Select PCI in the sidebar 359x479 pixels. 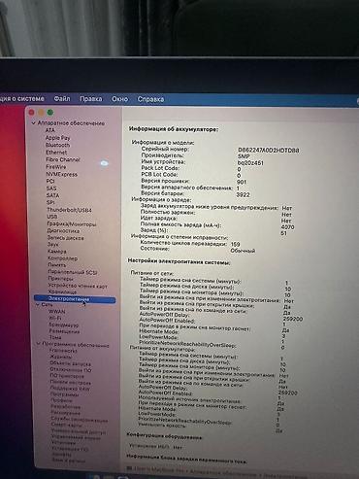[50, 182]
